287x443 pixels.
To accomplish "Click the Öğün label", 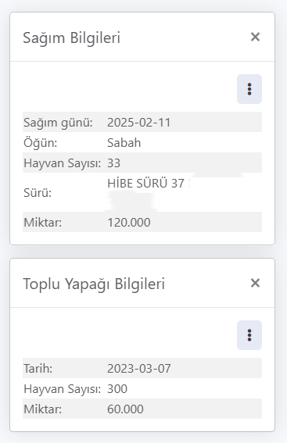I will coord(40,143).
